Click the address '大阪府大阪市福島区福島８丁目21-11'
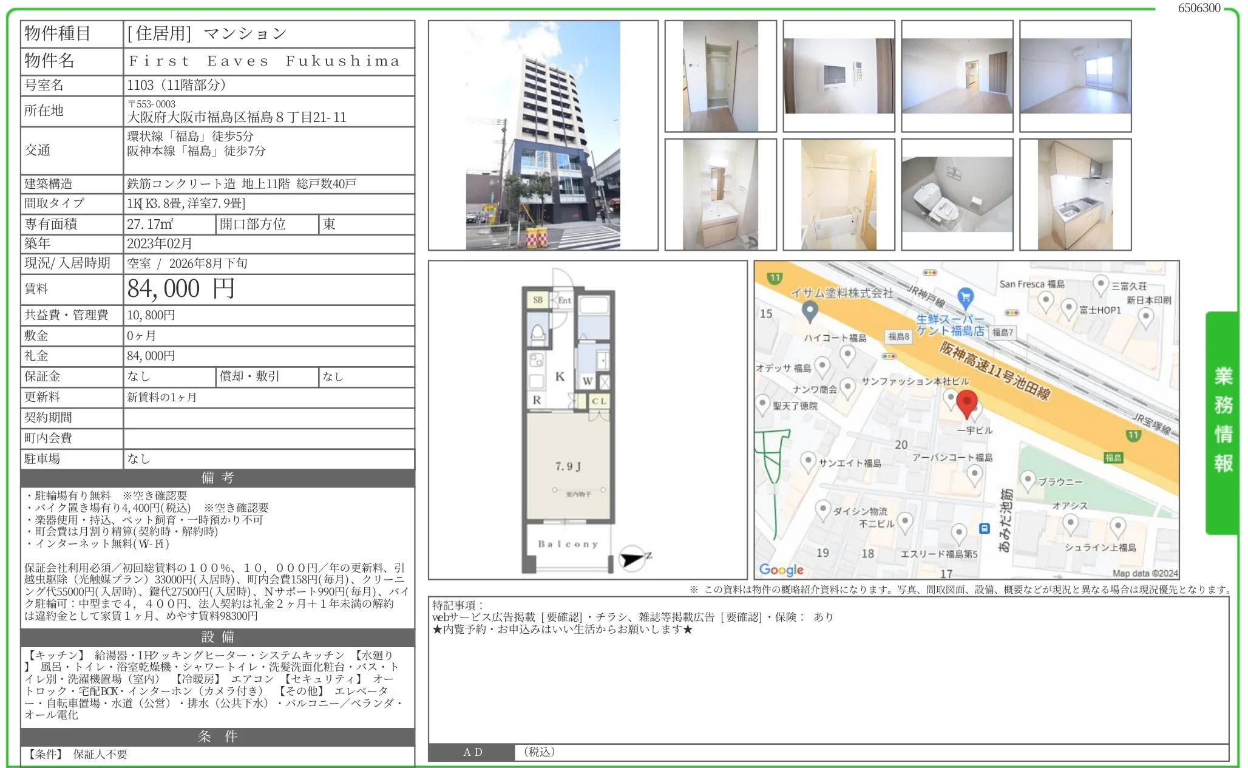This screenshot has width=1248, height=768. (x=237, y=117)
